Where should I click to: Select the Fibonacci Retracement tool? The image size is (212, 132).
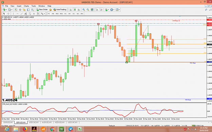[x=30, y=14]
